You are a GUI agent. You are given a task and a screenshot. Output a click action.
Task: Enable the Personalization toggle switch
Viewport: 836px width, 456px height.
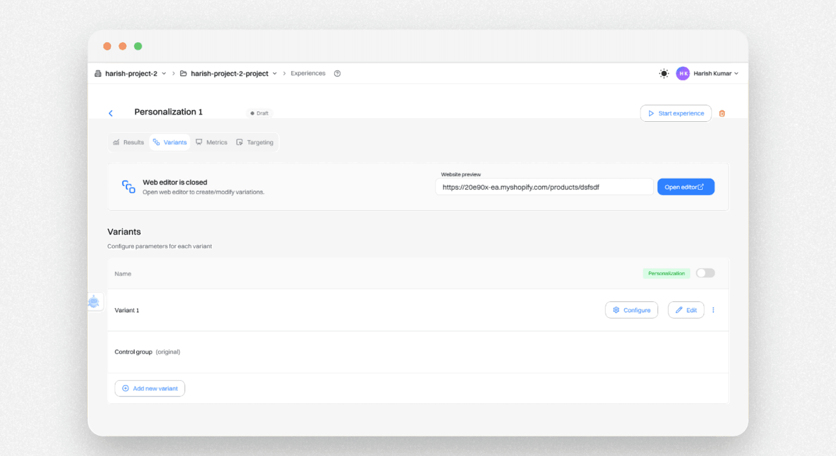705,273
